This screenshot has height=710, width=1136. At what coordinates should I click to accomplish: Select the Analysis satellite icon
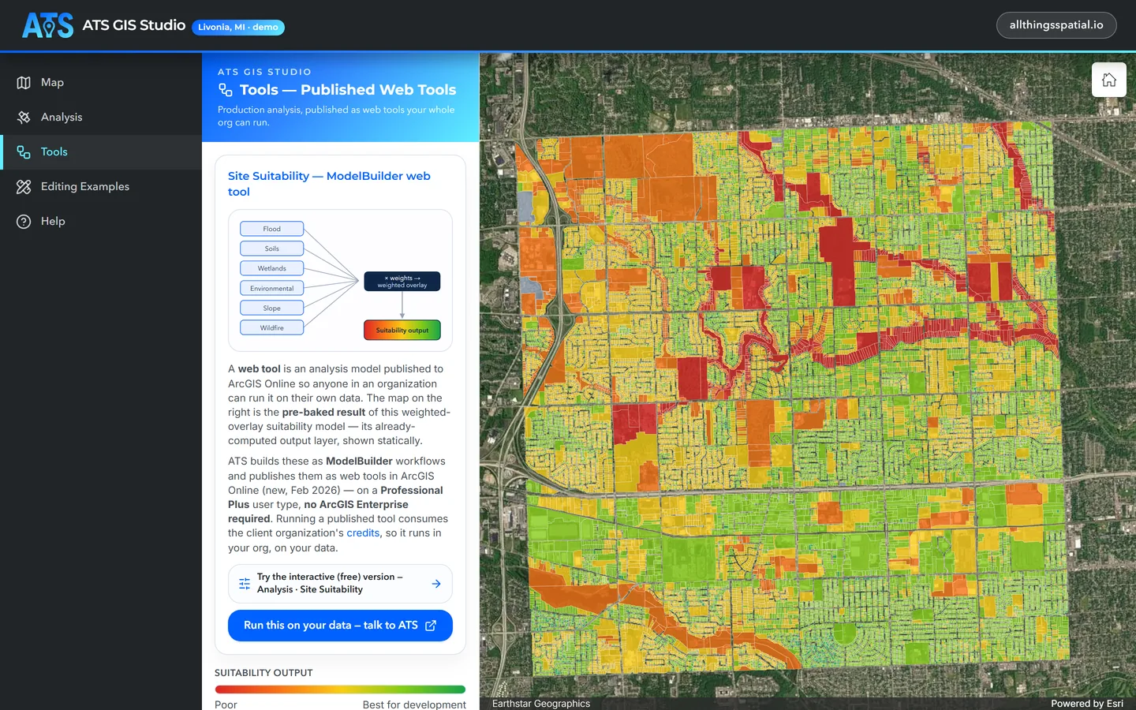(x=24, y=118)
